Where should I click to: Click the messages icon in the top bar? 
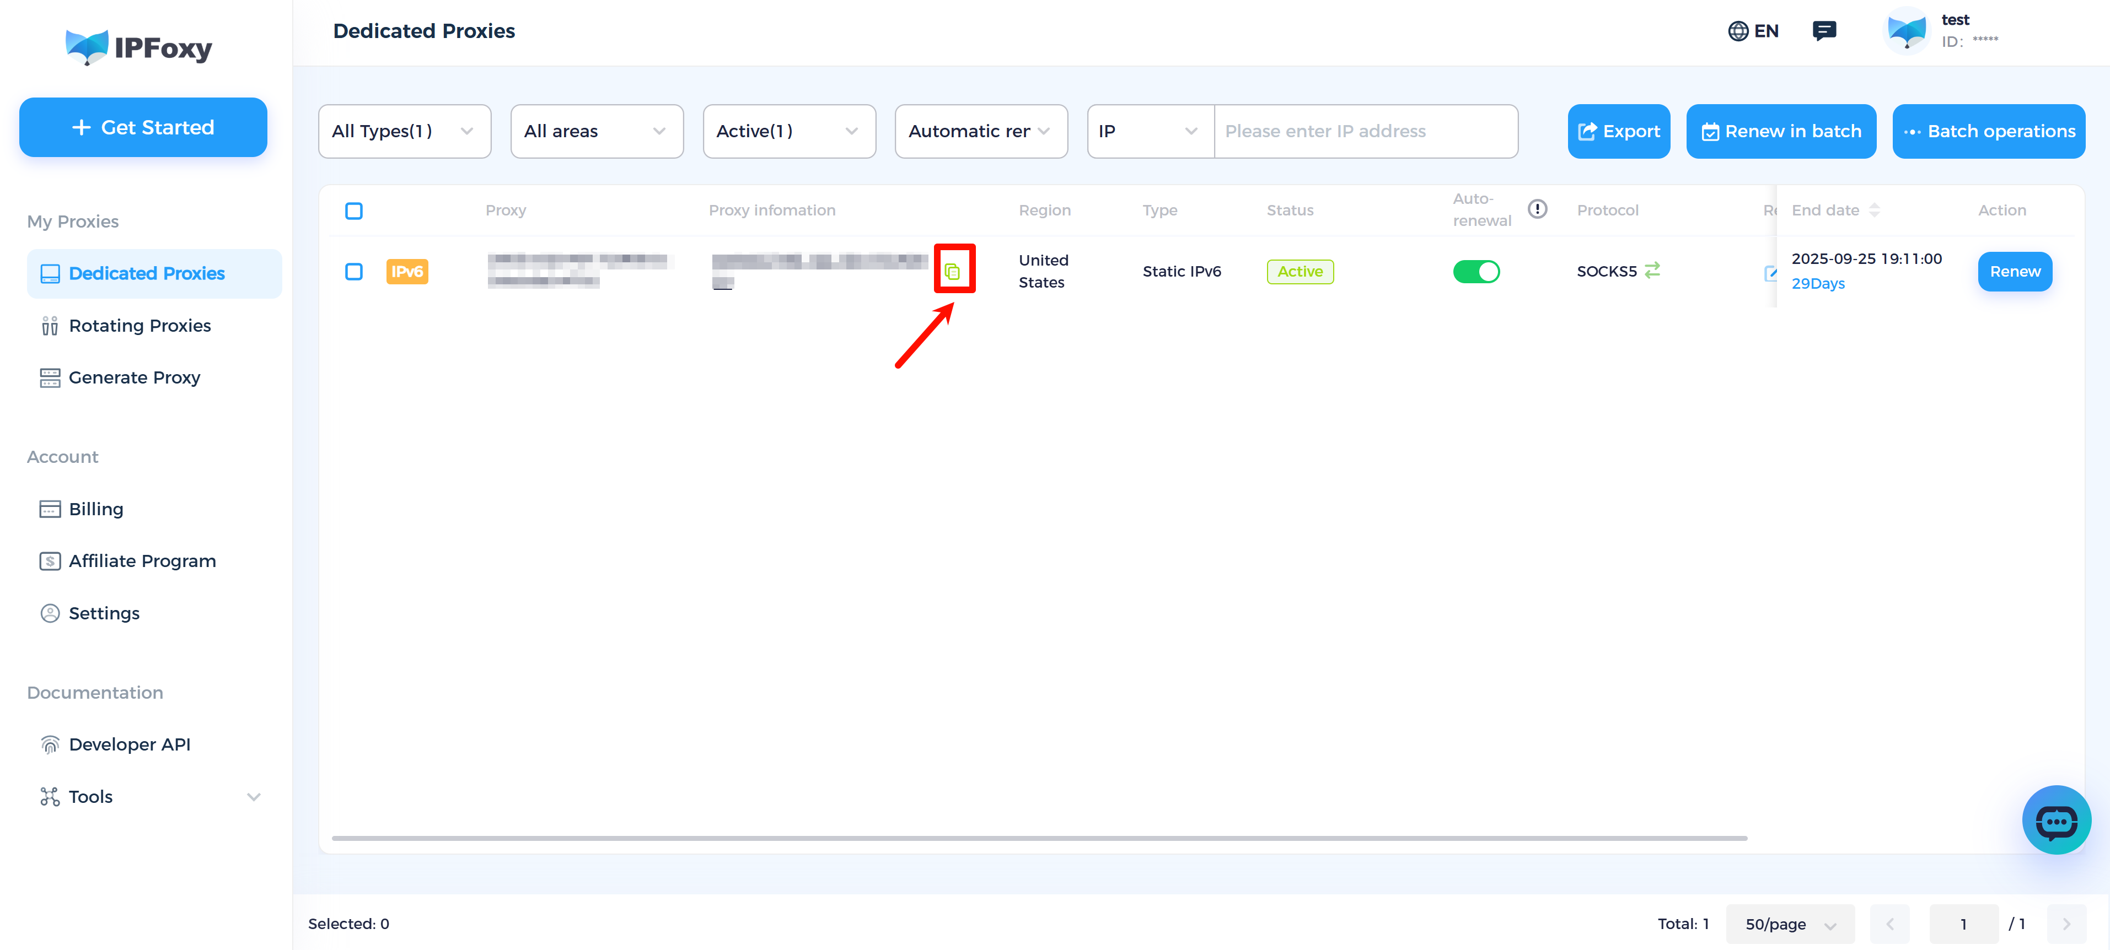coord(1825,30)
